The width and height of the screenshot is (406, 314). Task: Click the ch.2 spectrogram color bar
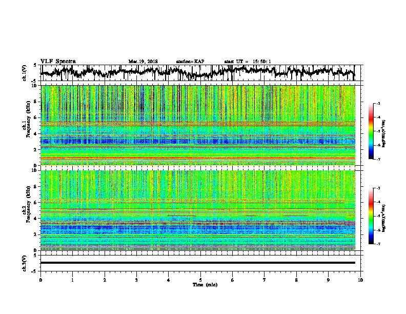point(371,216)
